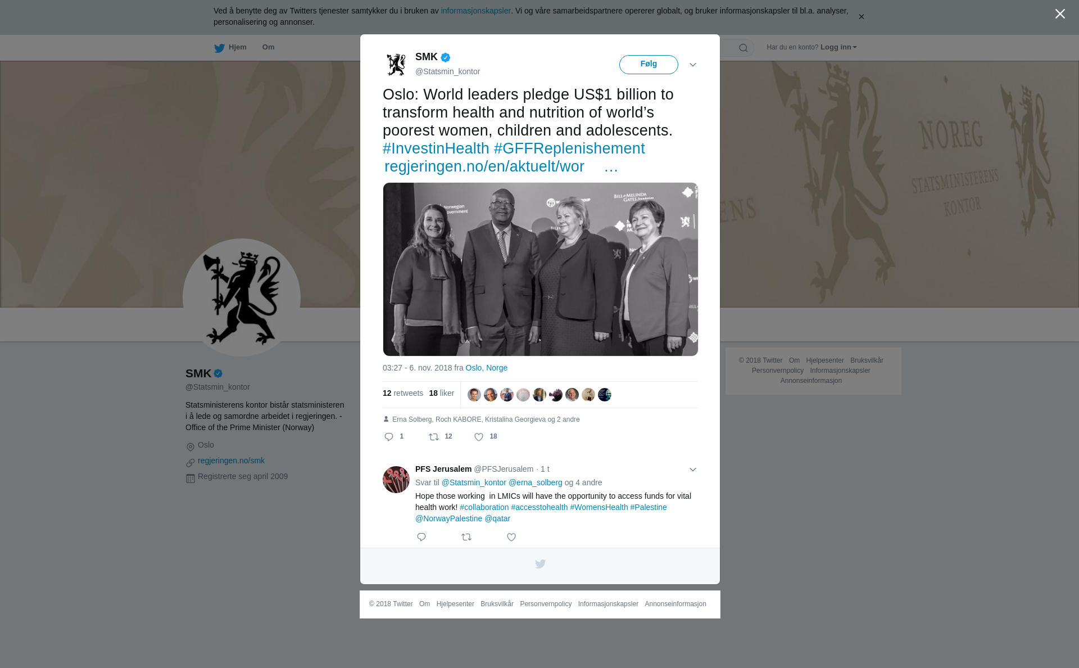Retweet the SMK tweet via retweet icon
Viewport: 1079px width, 668px height.
point(434,437)
